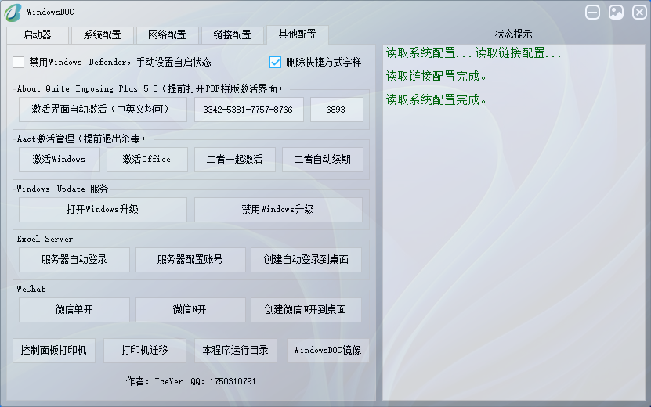651x407 pixels.
Task: Click the WeChat group label
Action: click(x=31, y=289)
